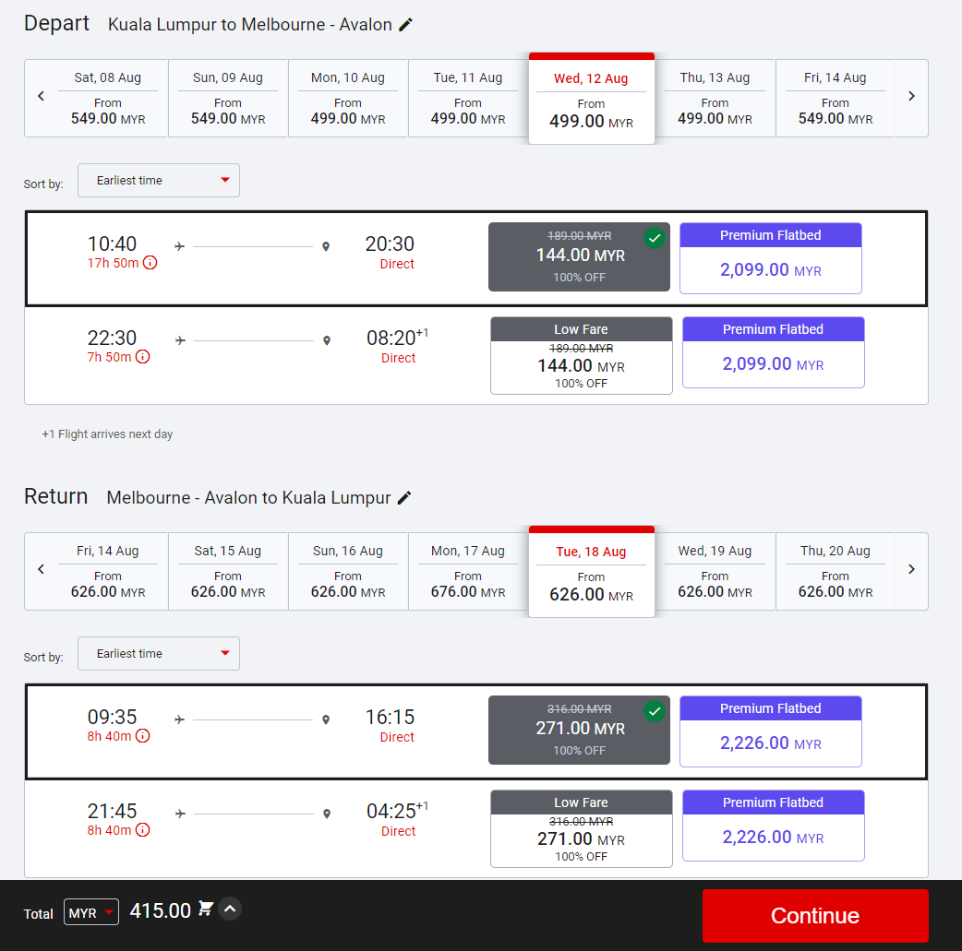The height and width of the screenshot is (951, 962).
Task: Choose Premium Flatbed 2,226.00 on 09:35 flight
Action: click(x=770, y=732)
